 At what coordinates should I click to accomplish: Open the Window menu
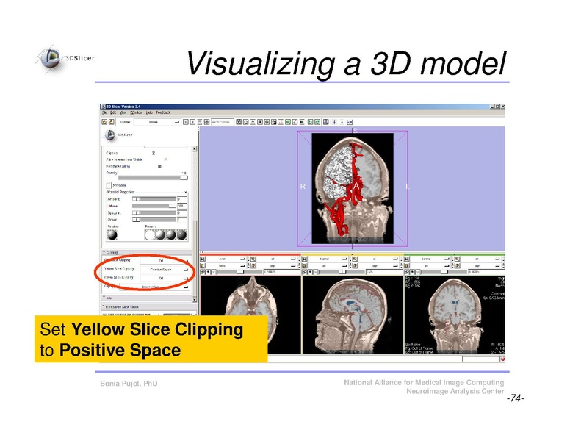[x=137, y=112]
